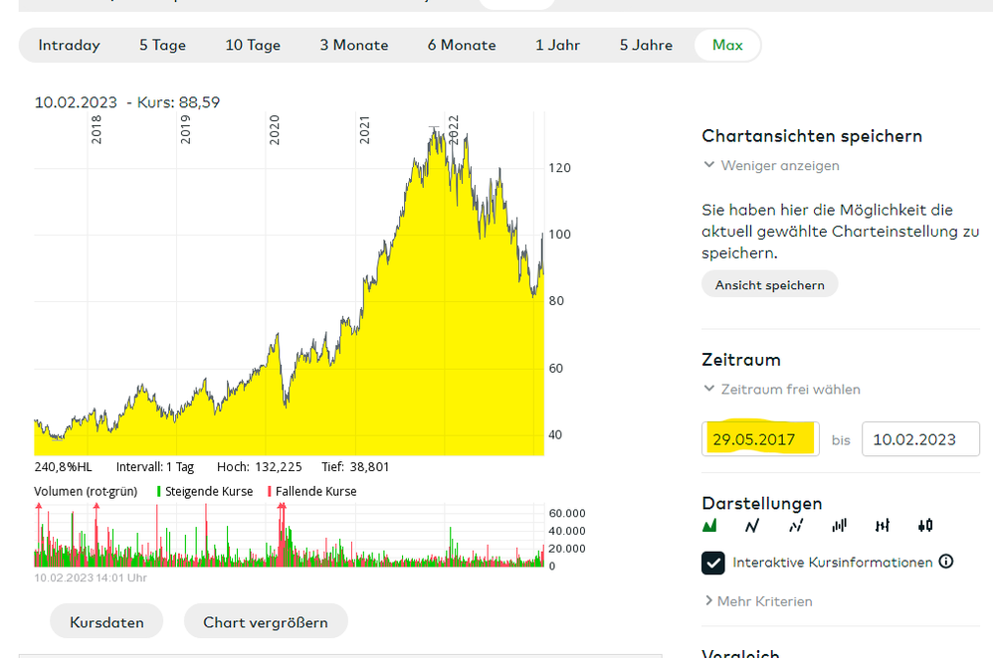The height and width of the screenshot is (658, 993).
Task: Collapse the 'Weniger anzeigen' section
Action: tap(772, 166)
